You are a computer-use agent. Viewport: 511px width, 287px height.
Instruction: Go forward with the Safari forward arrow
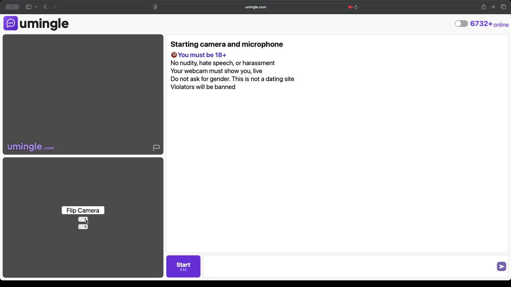click(55, 7)
